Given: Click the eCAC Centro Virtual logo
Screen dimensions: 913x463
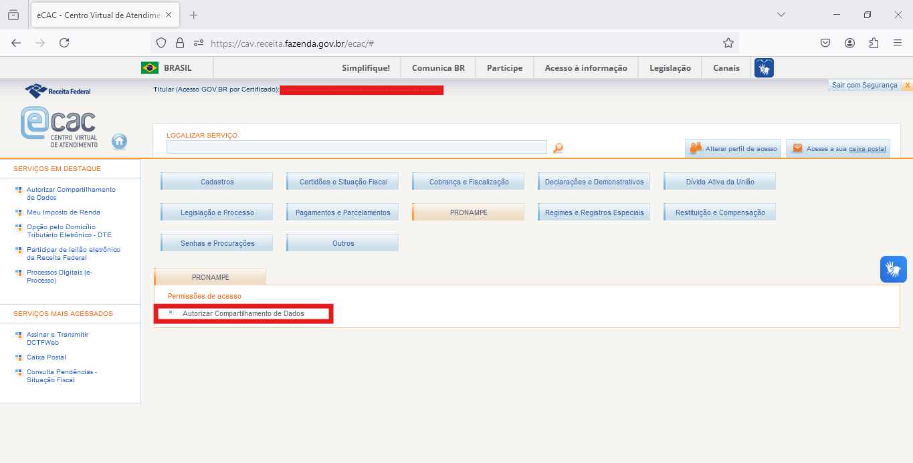Looking at the screenshot, I should point(59,127).
